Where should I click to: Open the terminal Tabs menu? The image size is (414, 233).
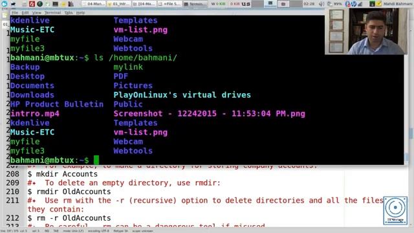(x=69, y=12)
